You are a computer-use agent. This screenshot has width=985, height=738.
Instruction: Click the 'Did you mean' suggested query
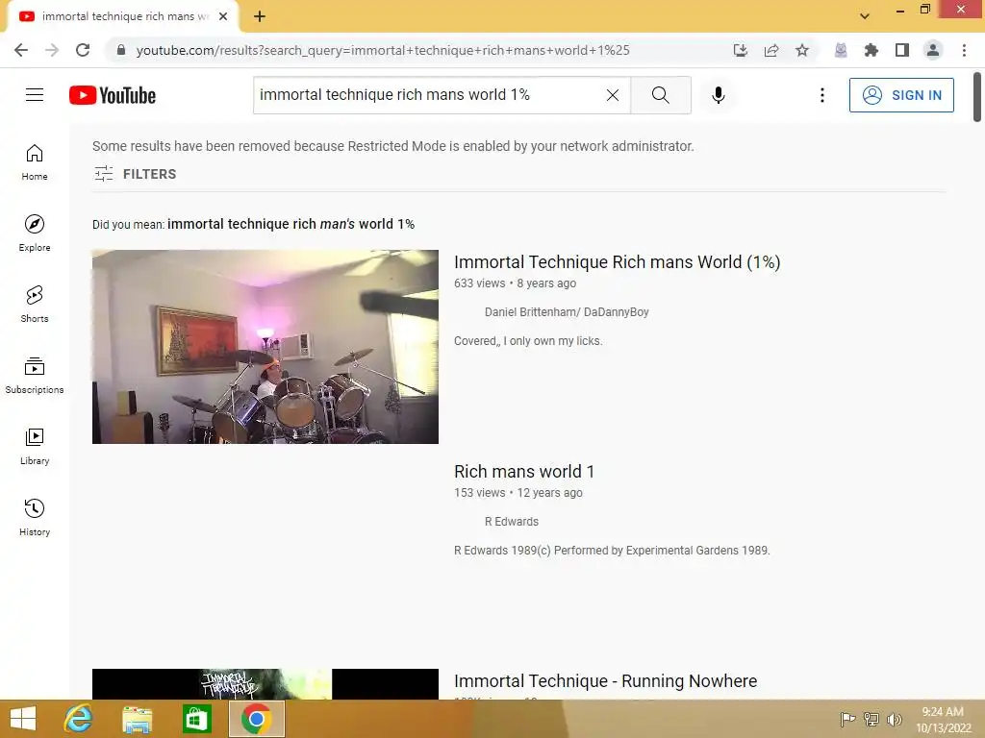tap(290, 224)
